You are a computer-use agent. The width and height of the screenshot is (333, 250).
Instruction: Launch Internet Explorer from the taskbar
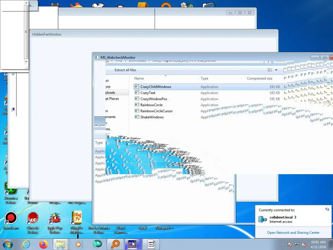click(26, 244)
